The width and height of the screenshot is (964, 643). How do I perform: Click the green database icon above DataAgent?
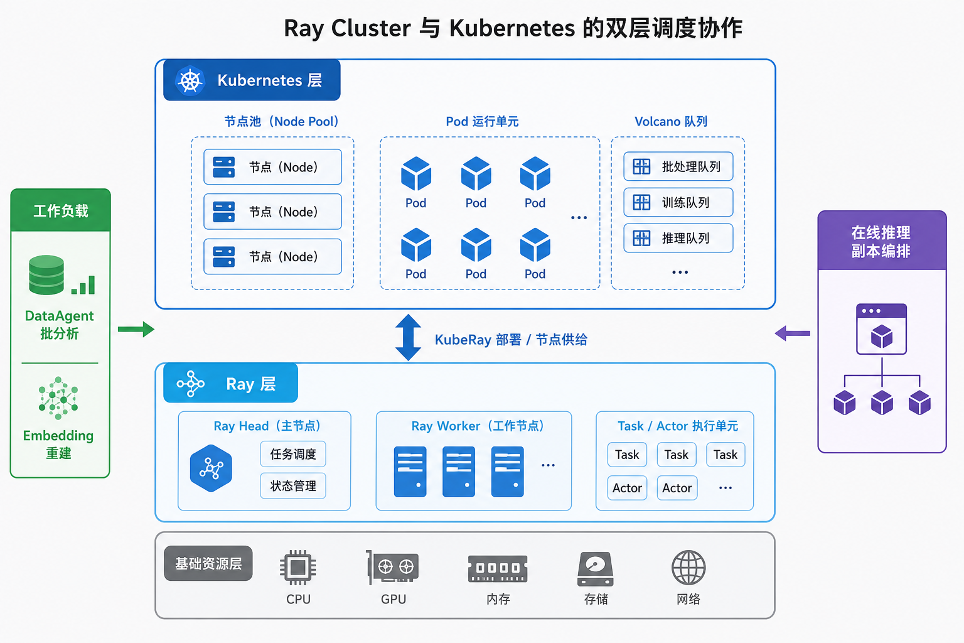[46, 275]
